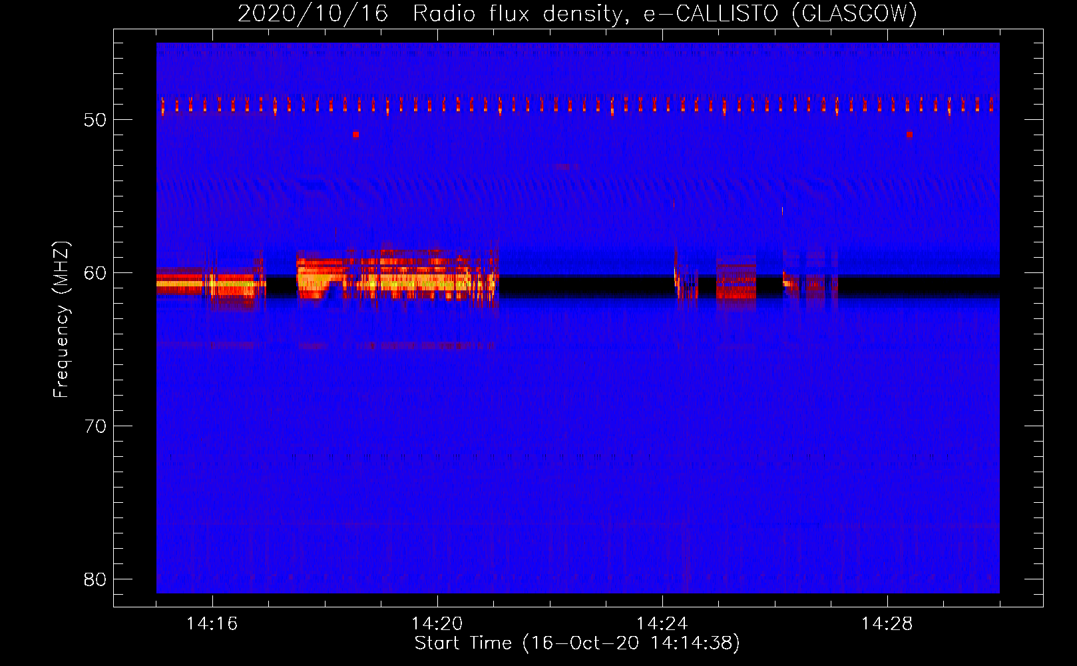
Task: Click the 14:24 time tick label
Action: click(662, 623)
